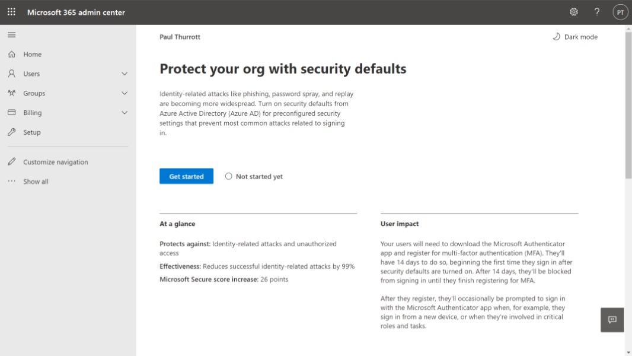
Task: Click the help question mark icon
Action: point(597,12)
